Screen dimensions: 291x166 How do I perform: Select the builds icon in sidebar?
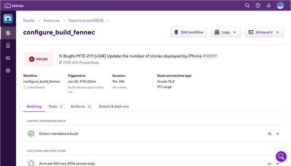tap(8, 33)
